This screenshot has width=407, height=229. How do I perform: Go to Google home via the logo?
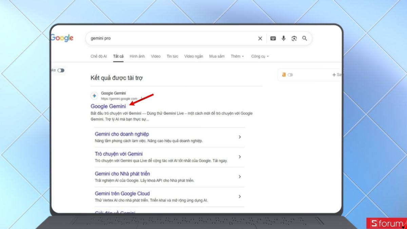point(62,38)
